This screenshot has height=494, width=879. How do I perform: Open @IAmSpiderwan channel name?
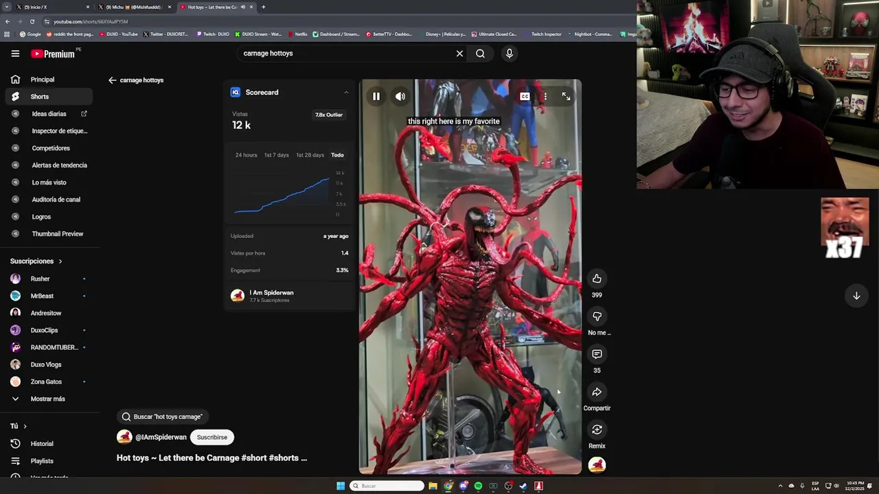click(161, 437)
